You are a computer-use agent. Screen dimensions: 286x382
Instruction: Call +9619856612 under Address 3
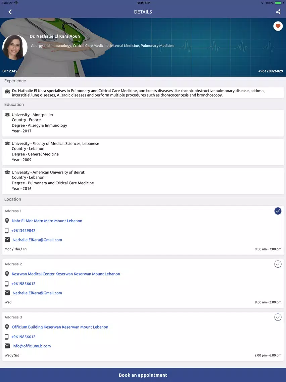23,337
